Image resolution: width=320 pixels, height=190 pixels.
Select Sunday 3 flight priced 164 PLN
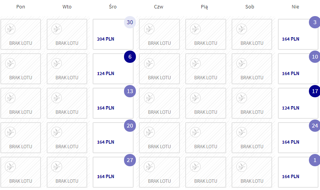(x=298, y=34)
